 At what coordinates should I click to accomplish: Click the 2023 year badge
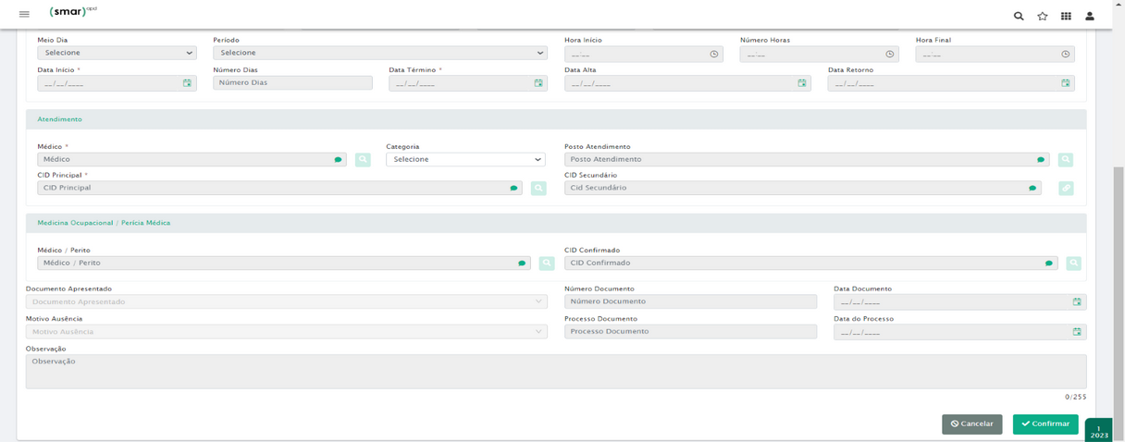[x=1099, y=432]
